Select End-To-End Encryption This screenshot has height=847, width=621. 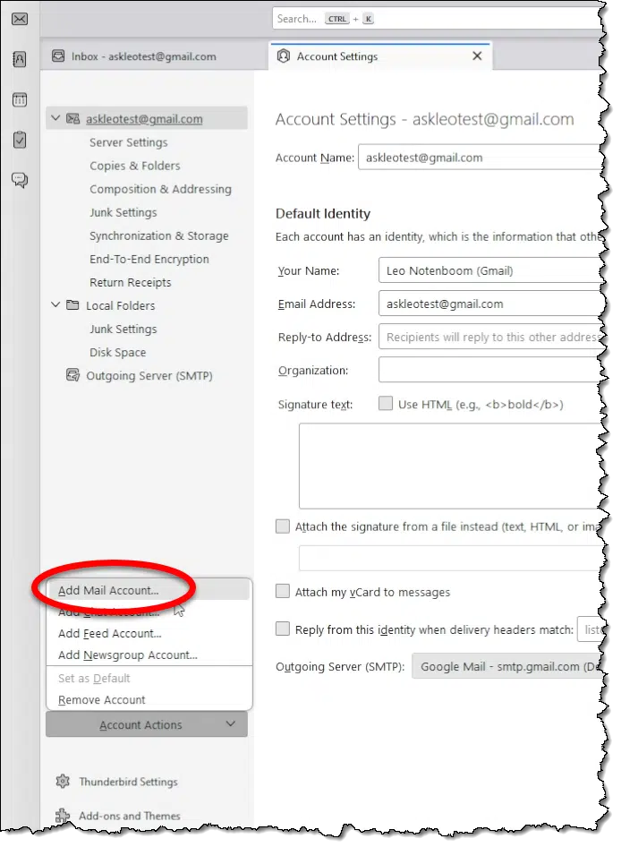[149, 259]
